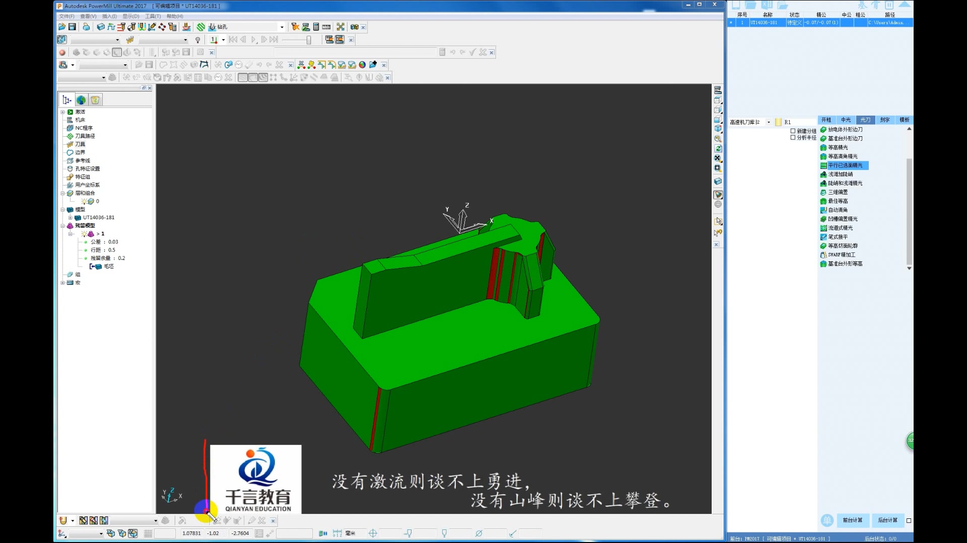Viewport: 967px width, 543px height.
Task: Click the 前台计算 button
Action: tap(852, 520)
